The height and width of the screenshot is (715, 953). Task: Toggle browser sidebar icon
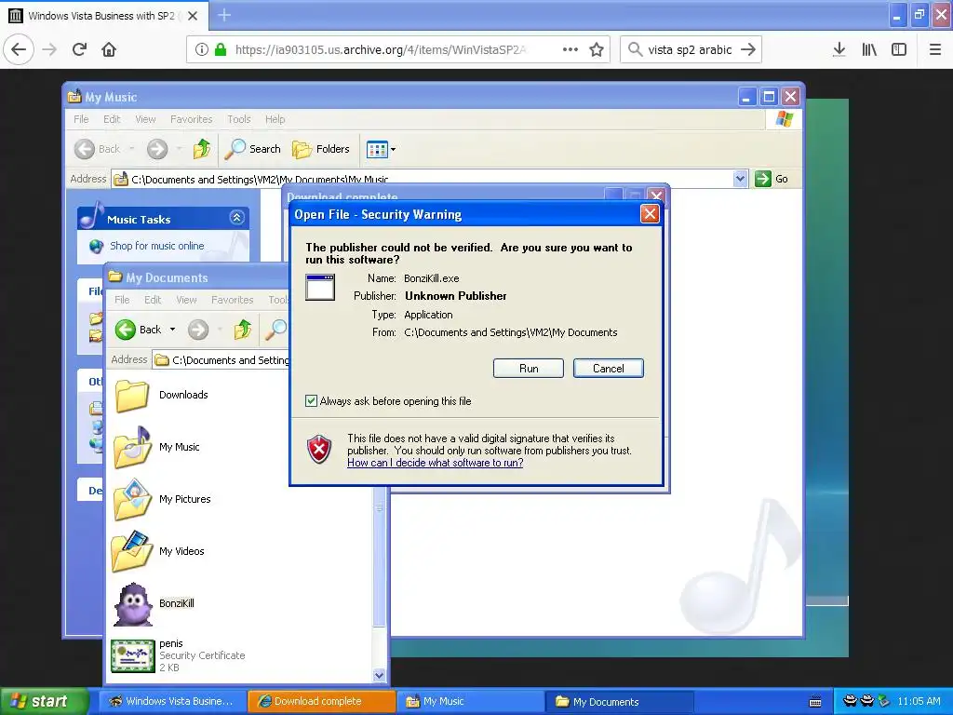[x=899, y=49]
